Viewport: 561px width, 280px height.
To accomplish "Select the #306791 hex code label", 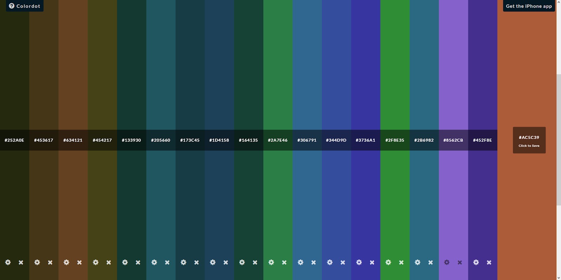I will [307, 140].
